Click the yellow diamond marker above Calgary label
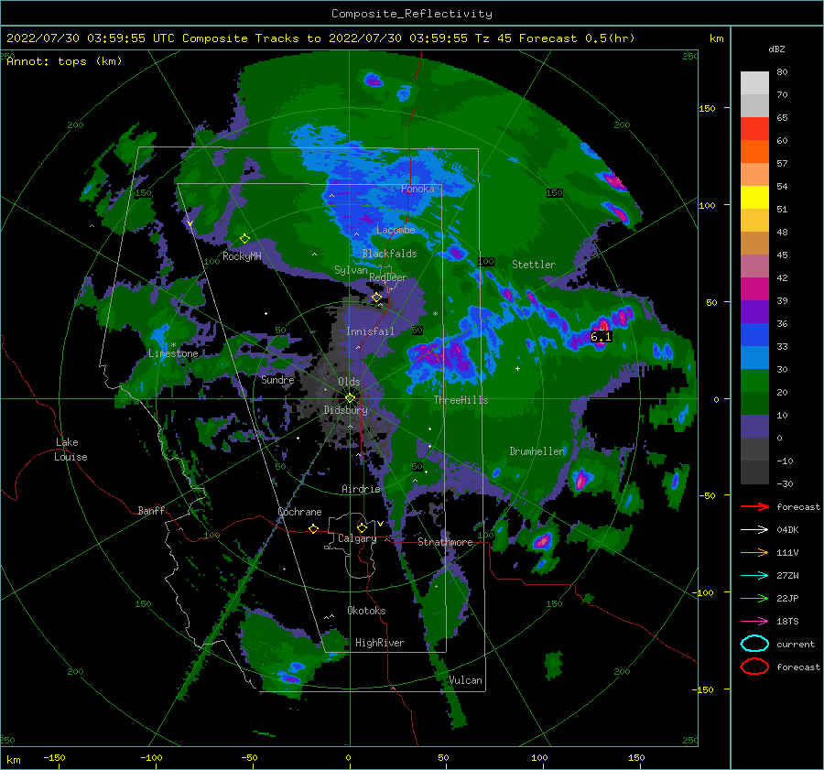This screenshot has width=824, height=770. pos(362,527)
